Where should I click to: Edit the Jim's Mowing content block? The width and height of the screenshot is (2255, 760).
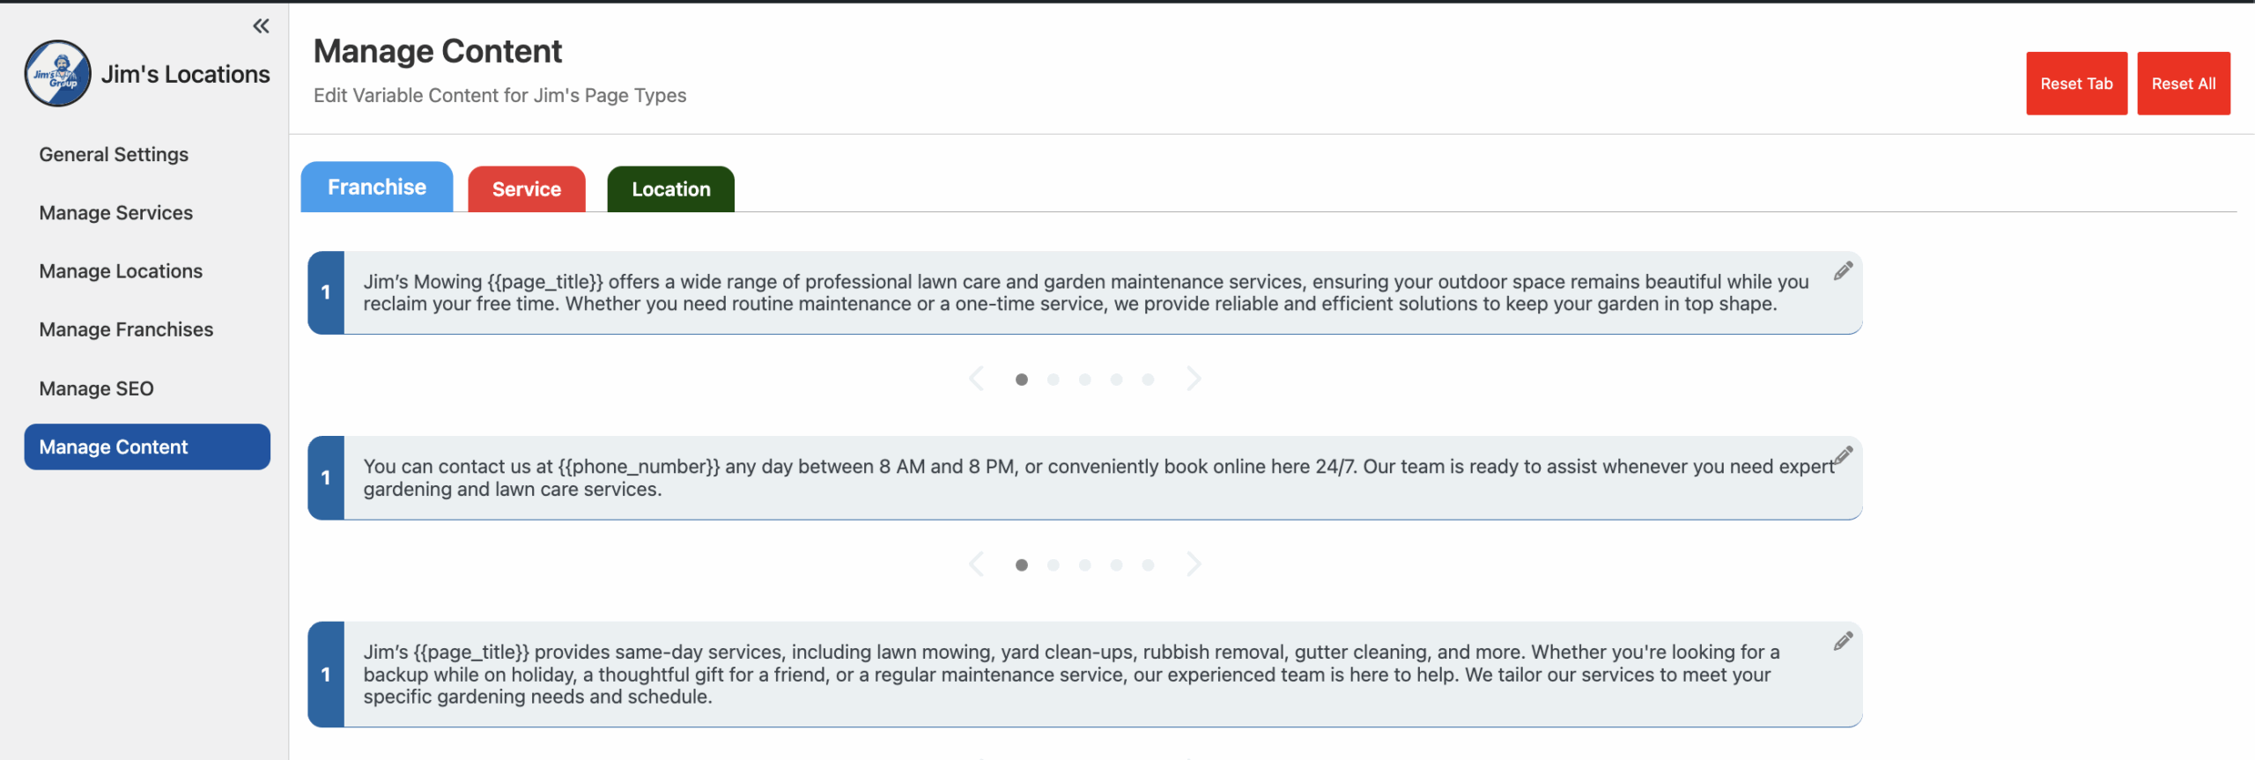tap(1843, 271)
